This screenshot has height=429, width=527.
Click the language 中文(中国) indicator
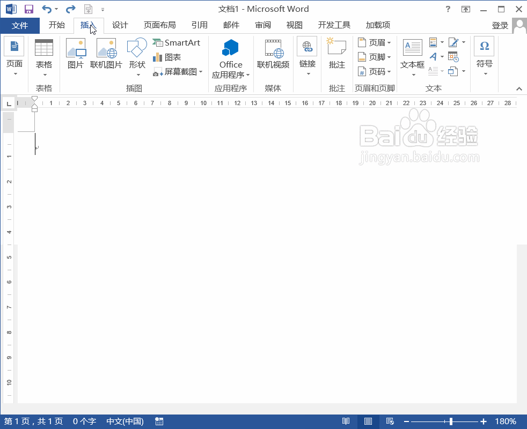tap(125, 421)
